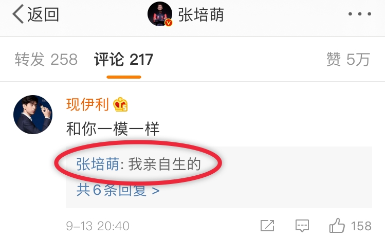Tap reply text 我亲自生的

(164, 164)
